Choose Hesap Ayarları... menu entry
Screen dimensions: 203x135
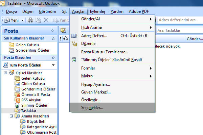pyautogui.click(x=112, y=84)
